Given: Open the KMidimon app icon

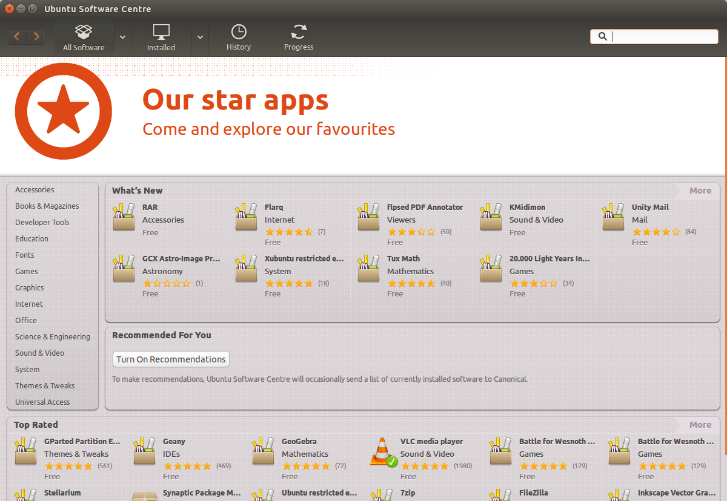Looking at the screenshot, I should (x=491, y=217).
